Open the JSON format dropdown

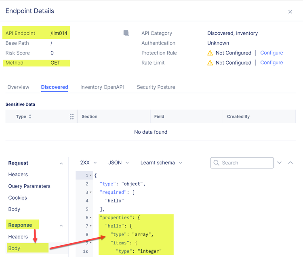tap(118, 162)
